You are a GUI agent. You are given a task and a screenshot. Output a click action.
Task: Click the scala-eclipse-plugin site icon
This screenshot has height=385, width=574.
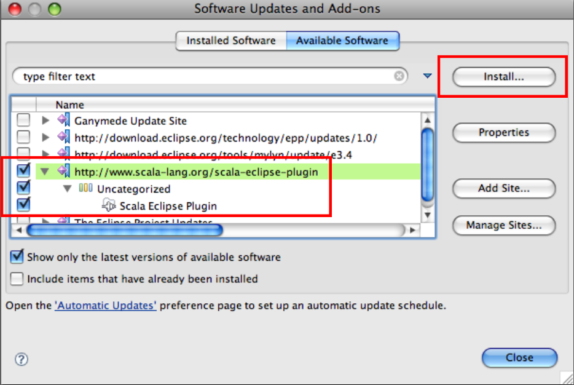[64, 171]
